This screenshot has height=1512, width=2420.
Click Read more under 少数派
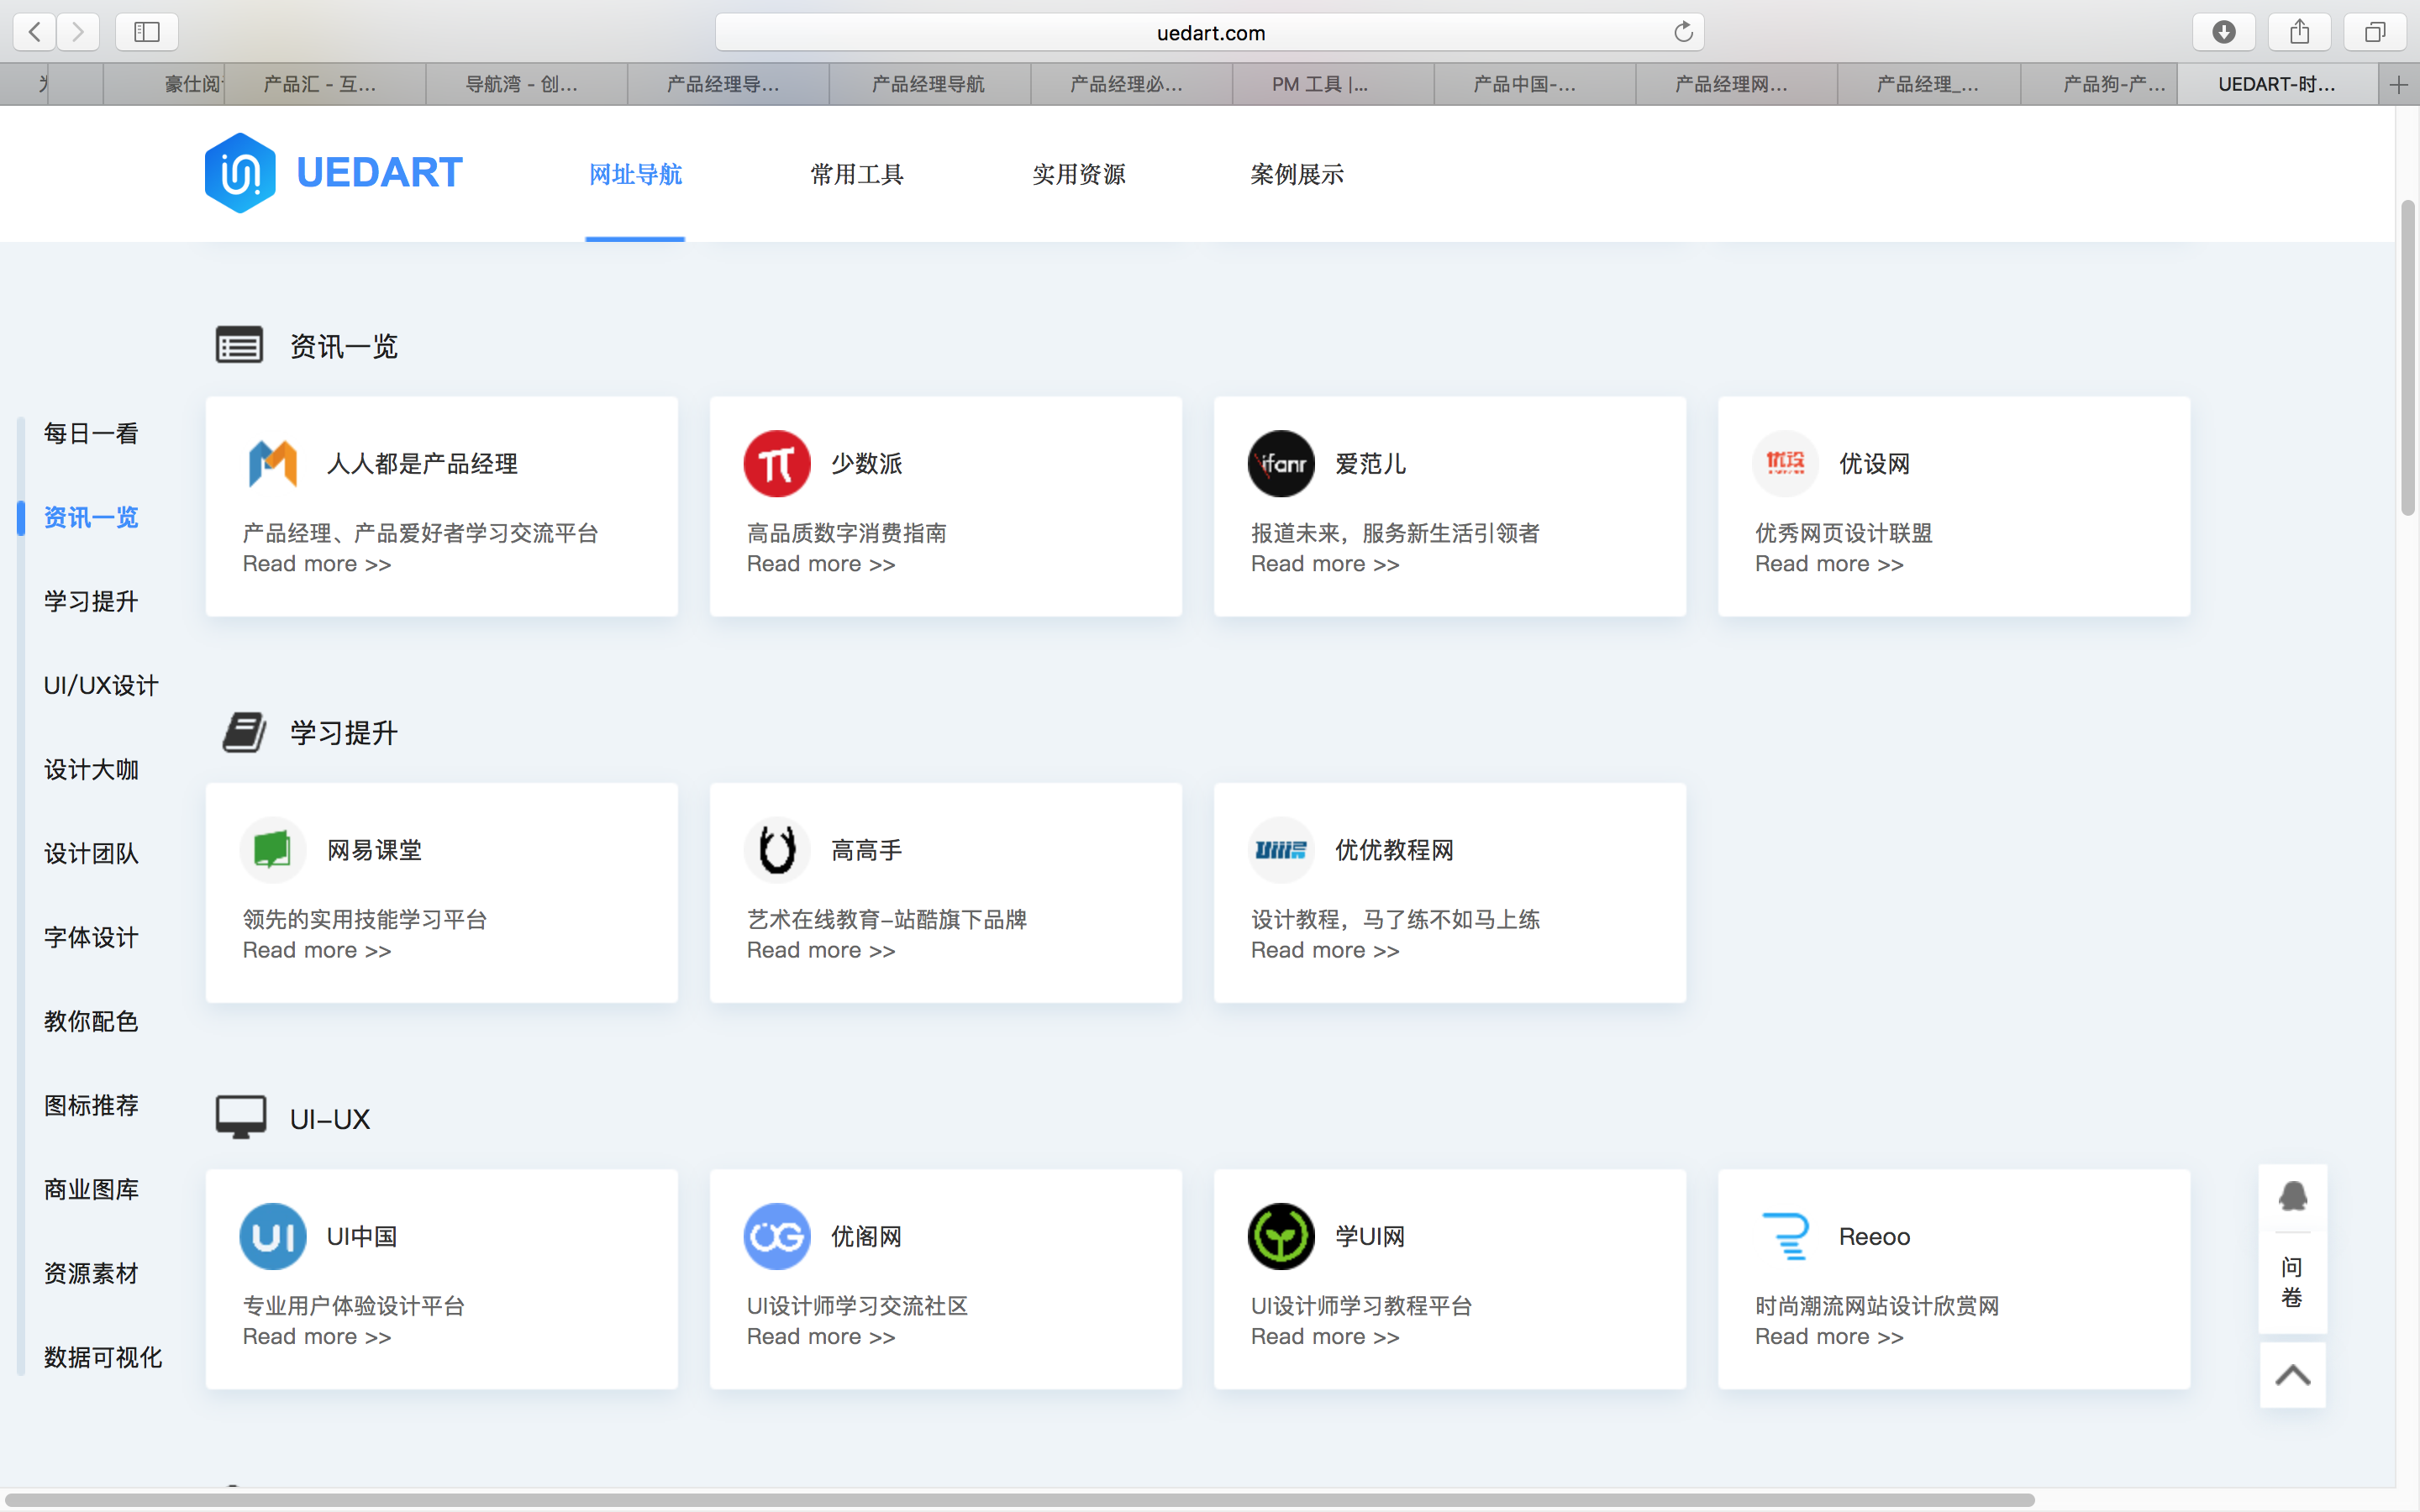tap(821, 564)
